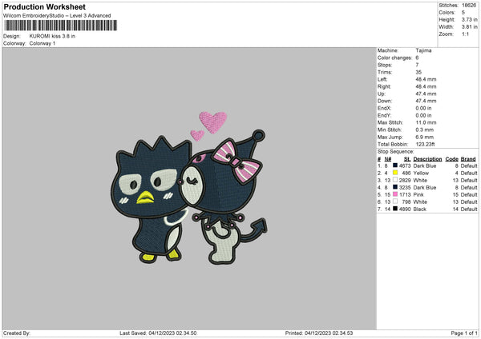Click the 'N#' column header
The image size is (481, 339).
click(388, 159)
